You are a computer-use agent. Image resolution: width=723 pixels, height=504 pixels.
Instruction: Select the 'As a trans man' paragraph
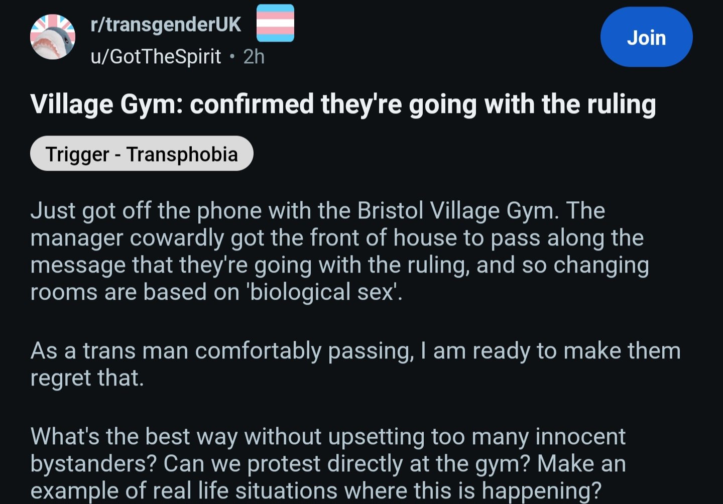(x=355, y=364)
